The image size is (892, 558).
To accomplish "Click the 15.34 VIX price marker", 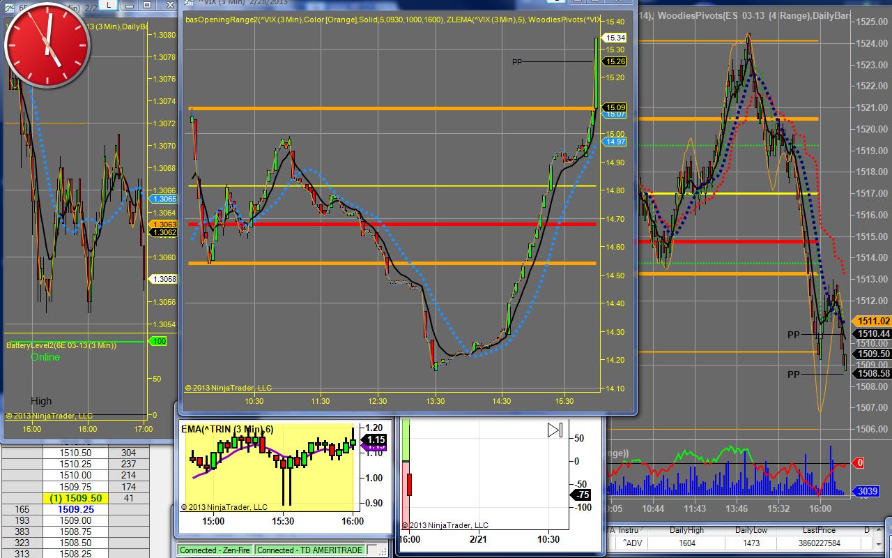I will click(615, 38).
